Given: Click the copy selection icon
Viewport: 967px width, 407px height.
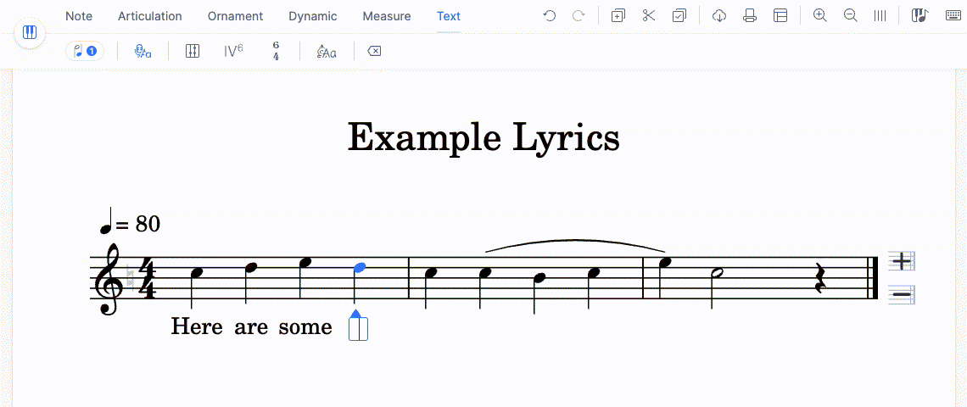Looking at the screenshot, I should (618, 16).
